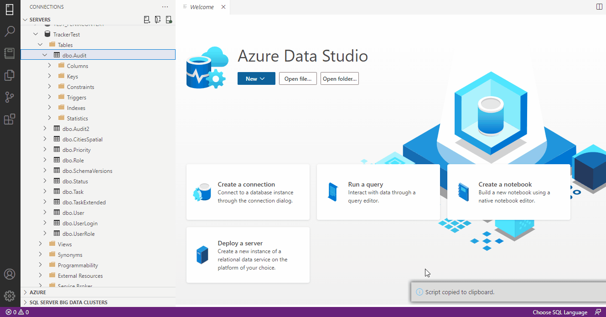Open the Explorer files view
The width and height of the screenshot is (606, 317).
(x=10, y=75)
